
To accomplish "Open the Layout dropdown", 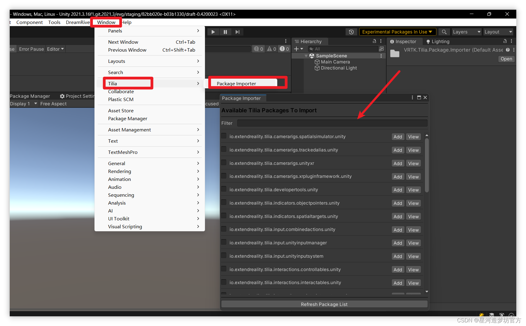I will point(498,32).
